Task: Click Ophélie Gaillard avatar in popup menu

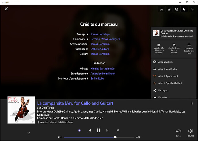Action: 155,83
